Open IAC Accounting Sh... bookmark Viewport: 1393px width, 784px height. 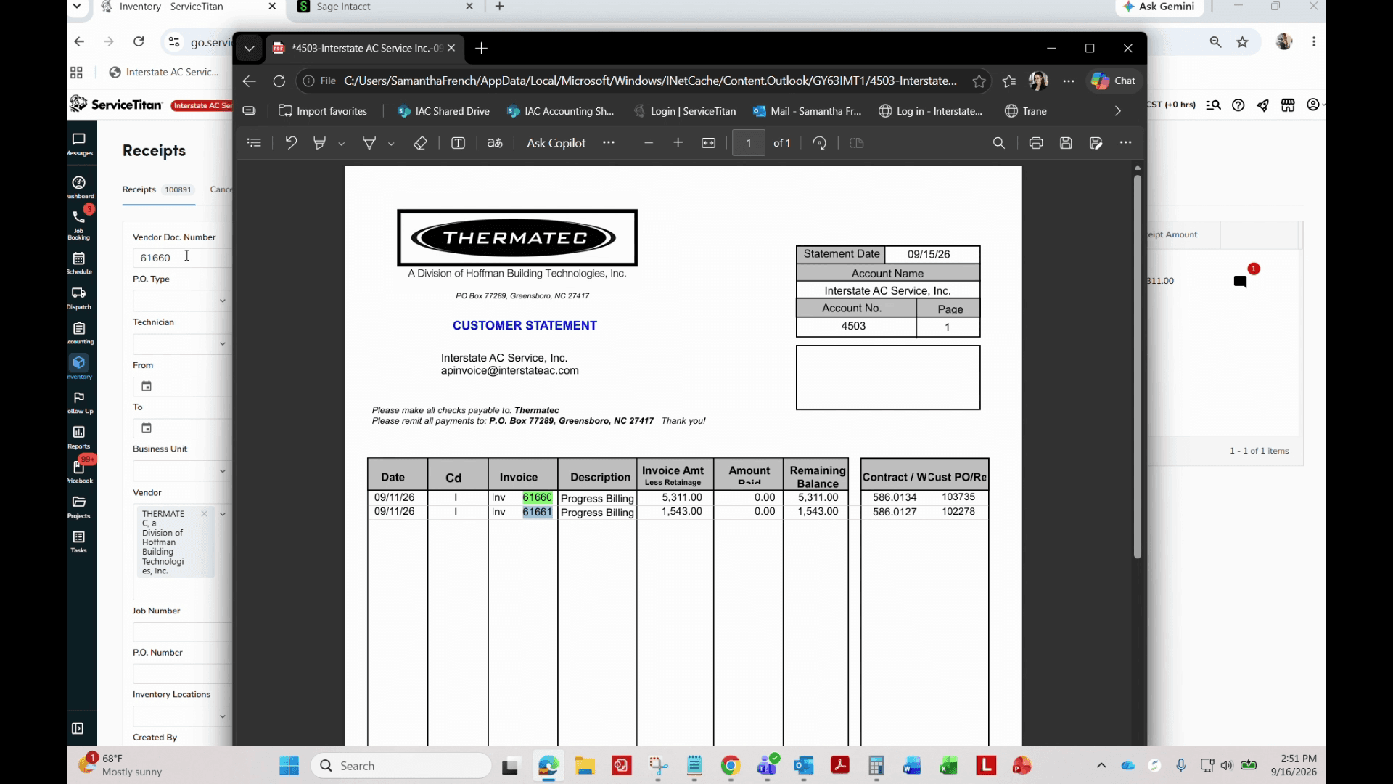coord(560,111)
